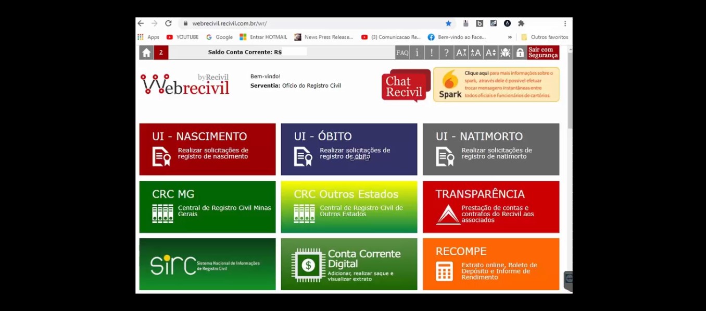Expand hidden bookmarks with the chevron
This screenshot has height=311, width=706.
coord(510,38)
